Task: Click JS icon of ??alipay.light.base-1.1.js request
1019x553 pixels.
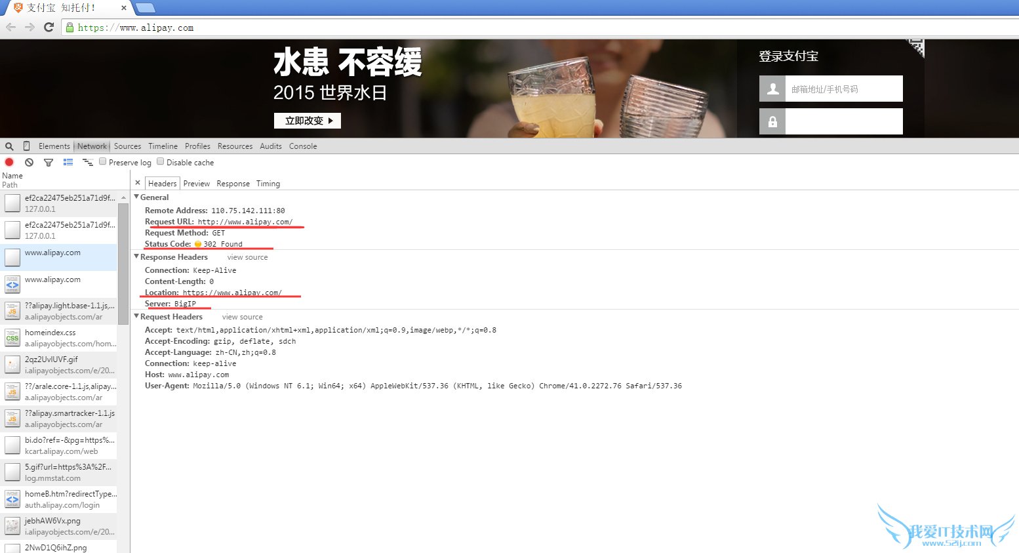Action: 12,311
